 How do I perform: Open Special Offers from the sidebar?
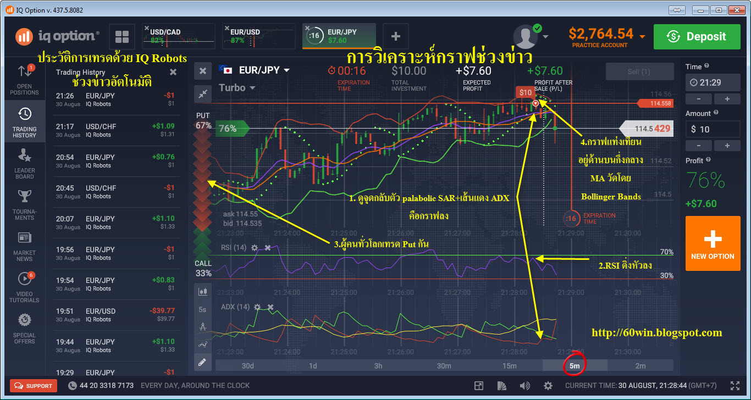point(24,328)
